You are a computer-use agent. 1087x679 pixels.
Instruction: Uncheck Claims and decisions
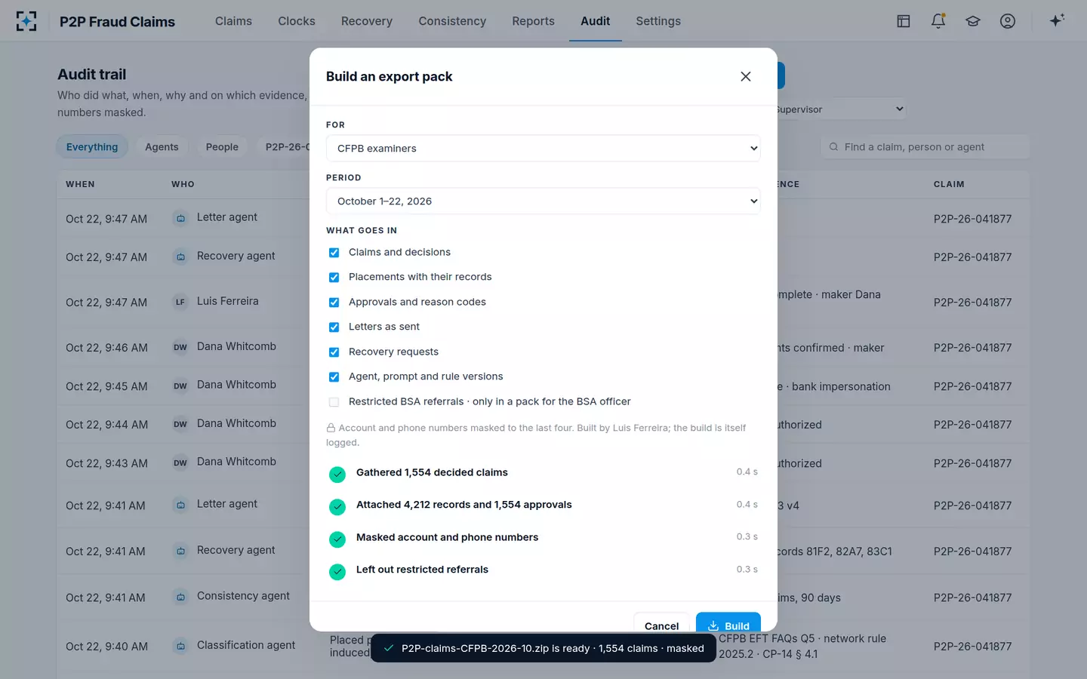coord(334,253)
